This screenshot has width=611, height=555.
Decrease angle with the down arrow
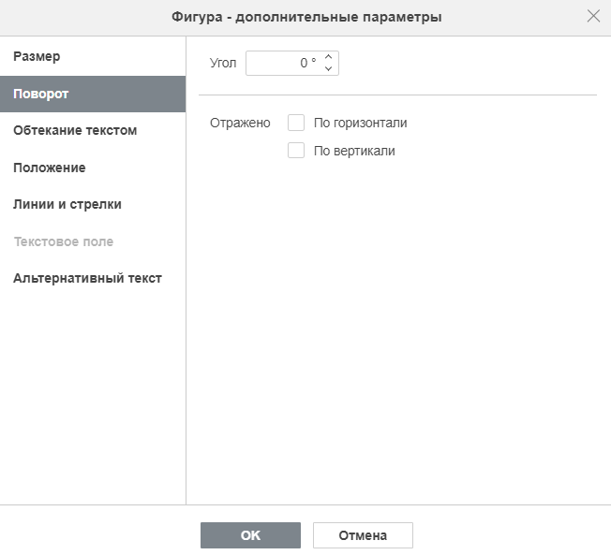[x=329, y=68]
